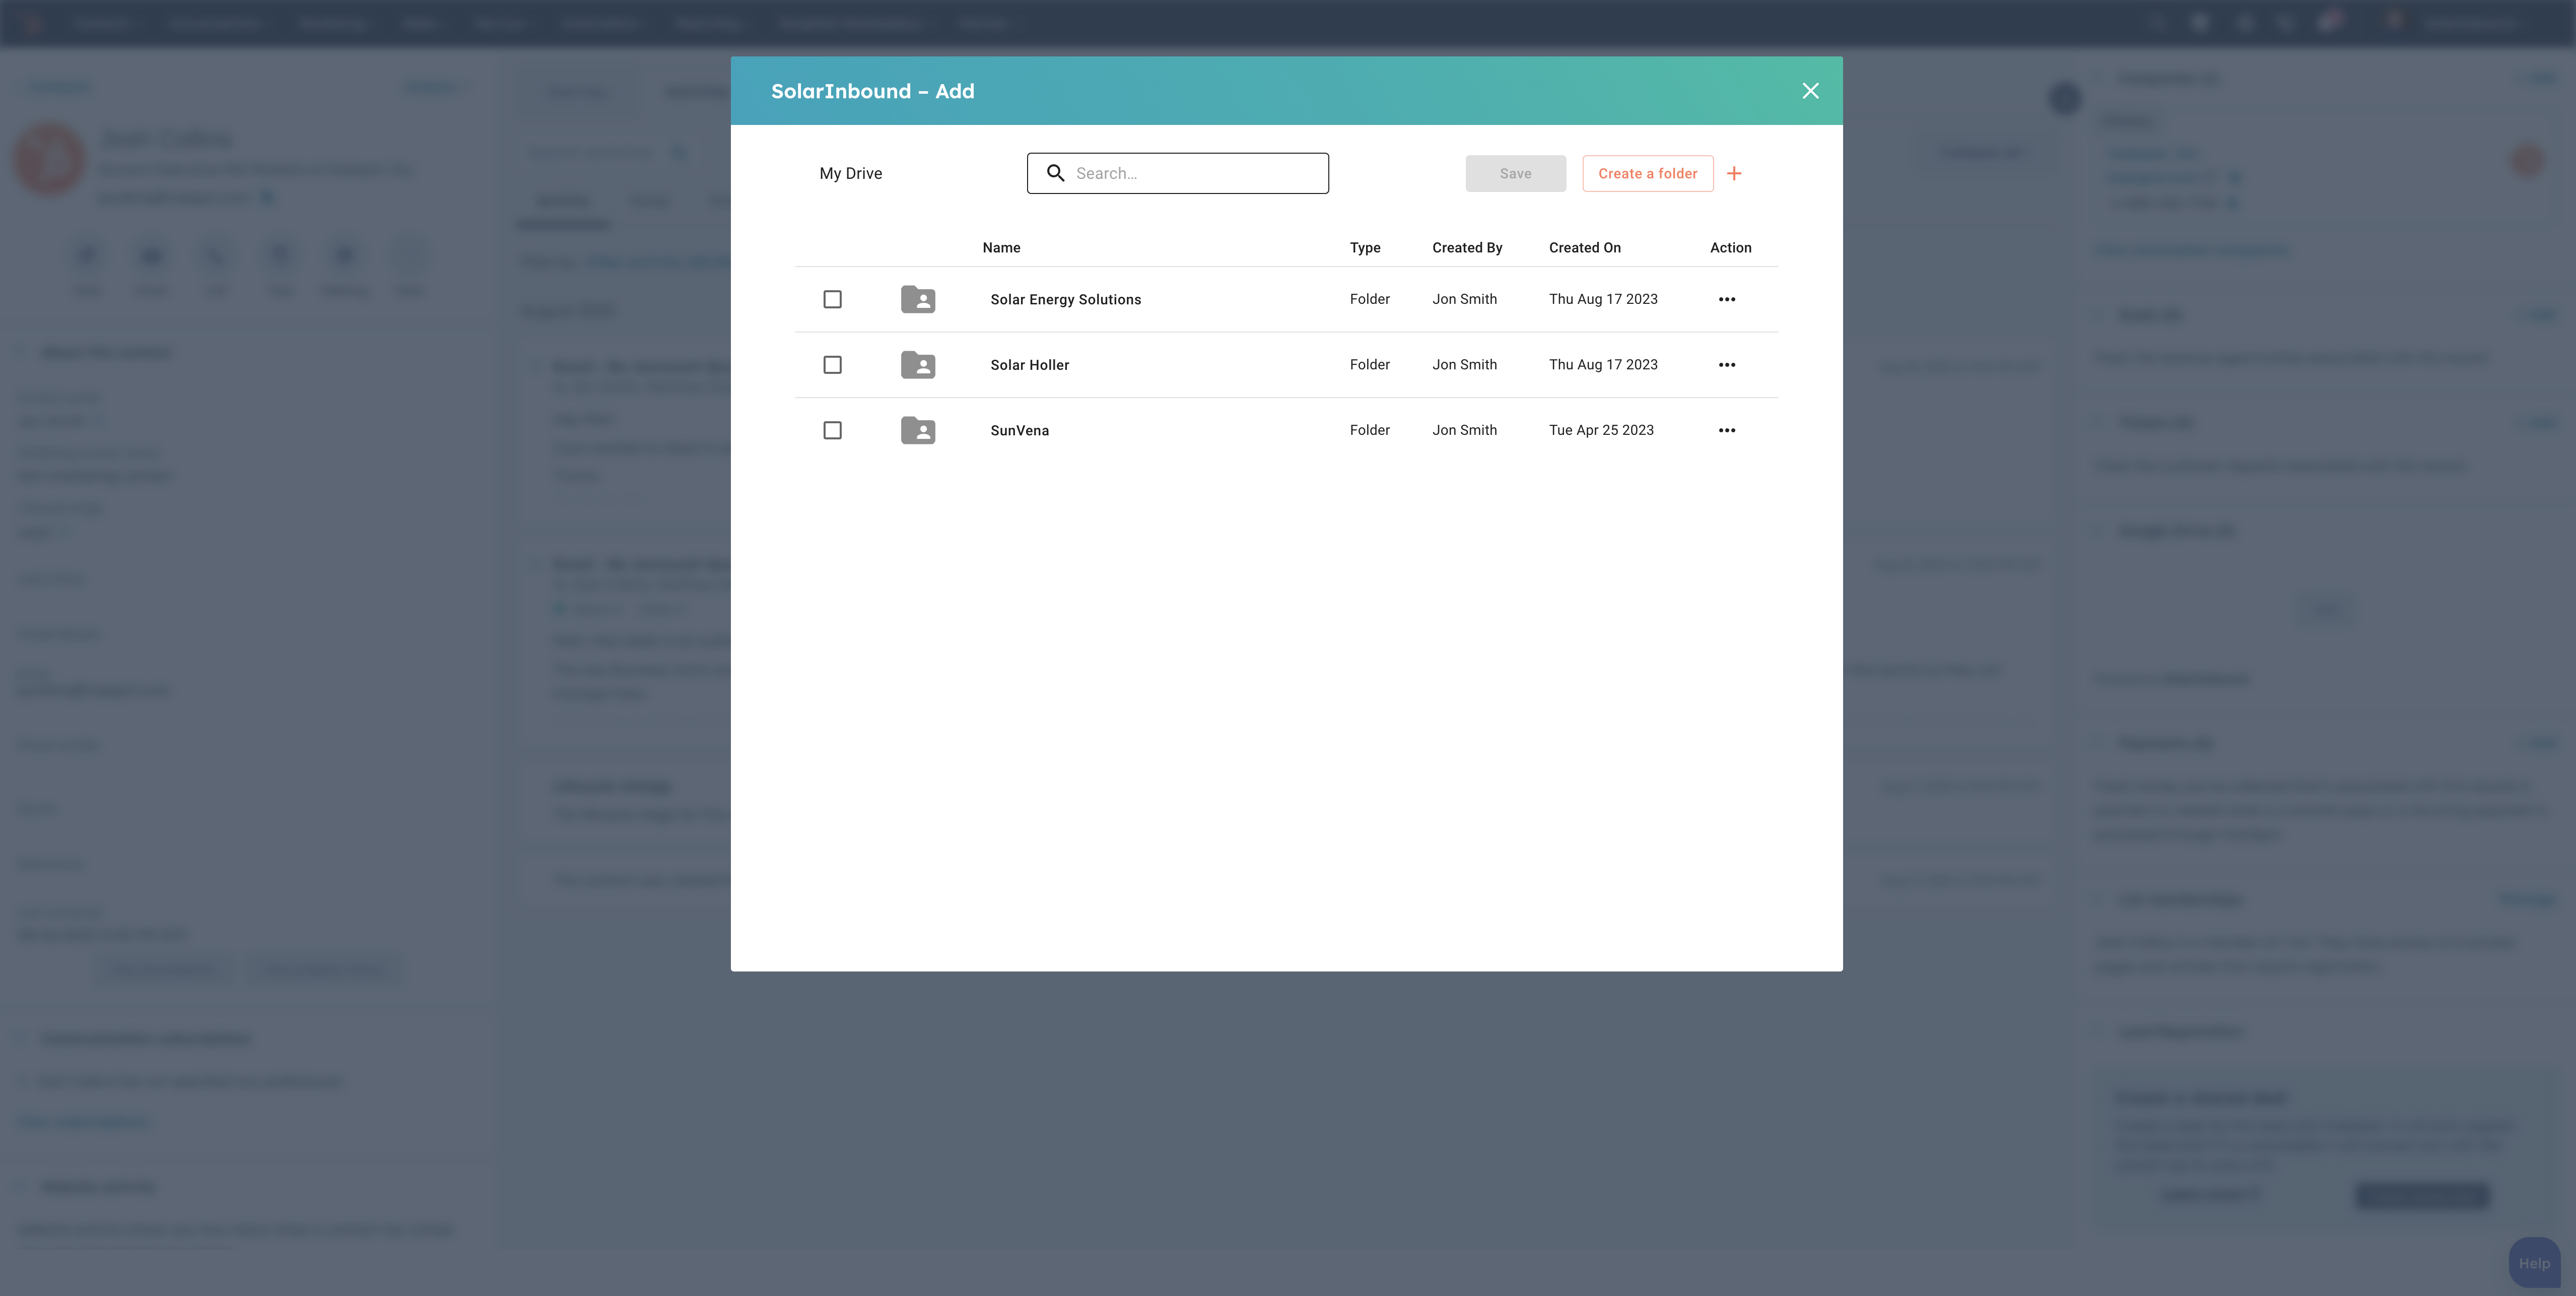Click Folder type in Solar Energy Solutions row
This screenshot has width=2576, height=1296.
coord(1369,299)
